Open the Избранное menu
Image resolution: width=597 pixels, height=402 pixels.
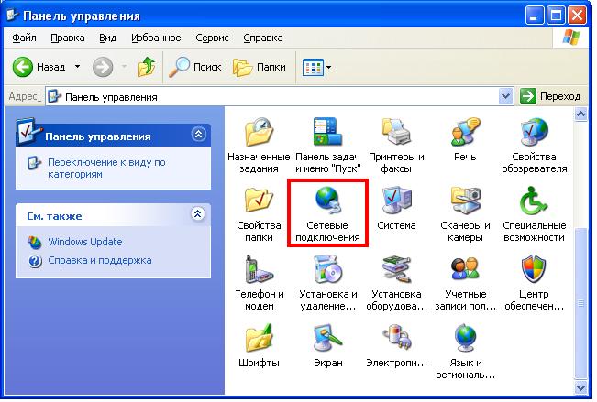pyautogui.click(x=156, y=38)
